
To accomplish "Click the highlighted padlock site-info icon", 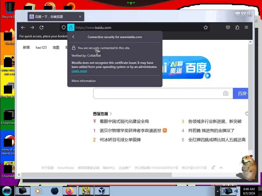I will point(71,27).
